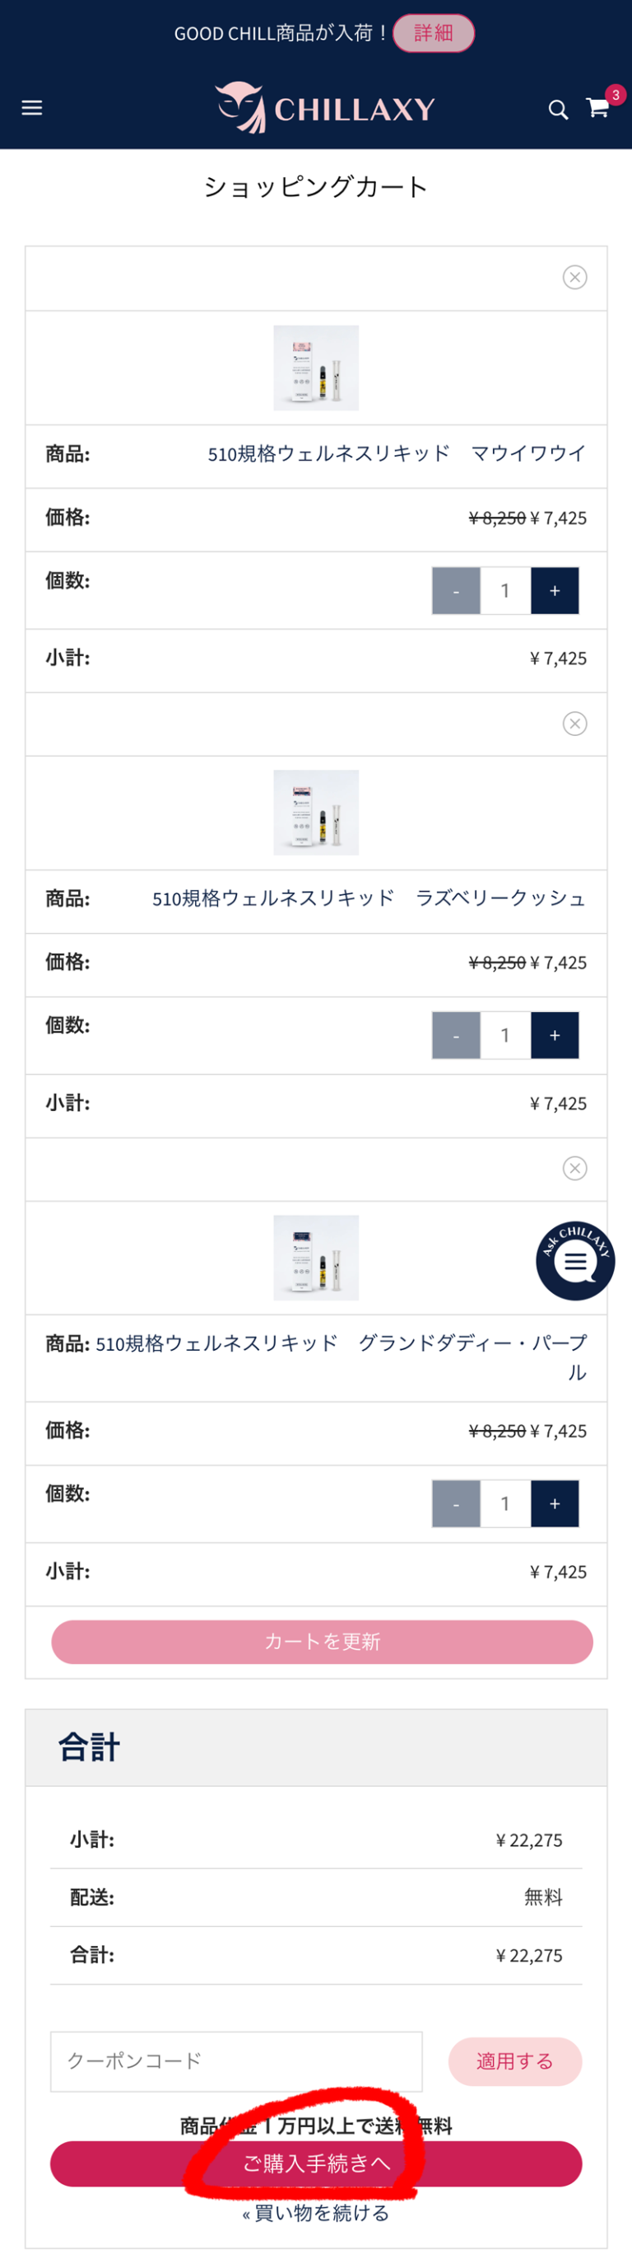Remove the グランドダディー・パープル item from cart
The height and width of the screenshot is (2264, 632).
pyautogui.click(x=574, y=1168)
